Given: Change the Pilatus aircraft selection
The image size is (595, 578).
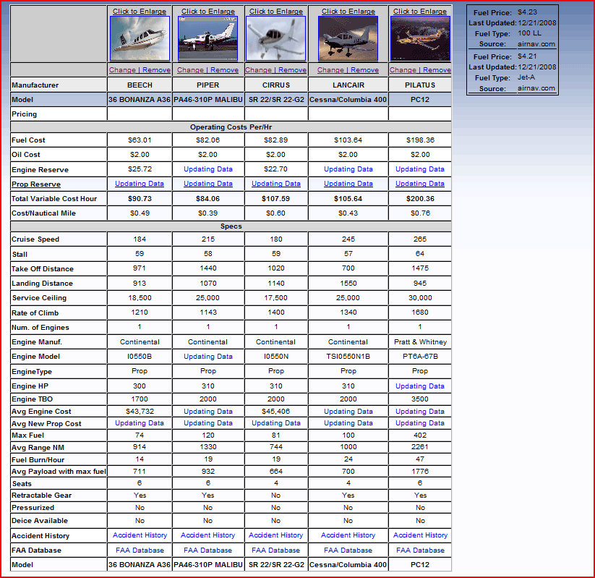Looking at the screenshot, I should point(403,70).
